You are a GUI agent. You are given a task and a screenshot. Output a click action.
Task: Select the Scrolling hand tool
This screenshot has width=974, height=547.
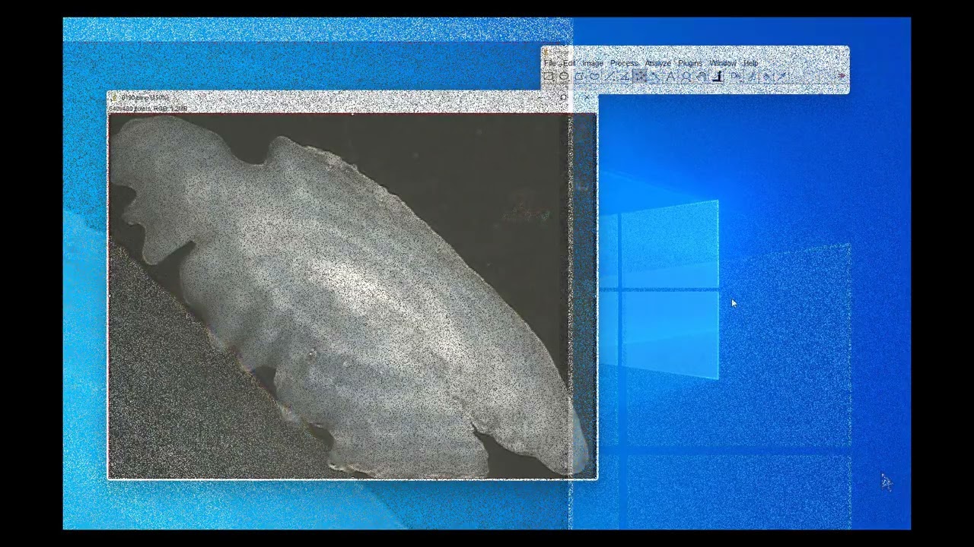[x=702, y=77]
